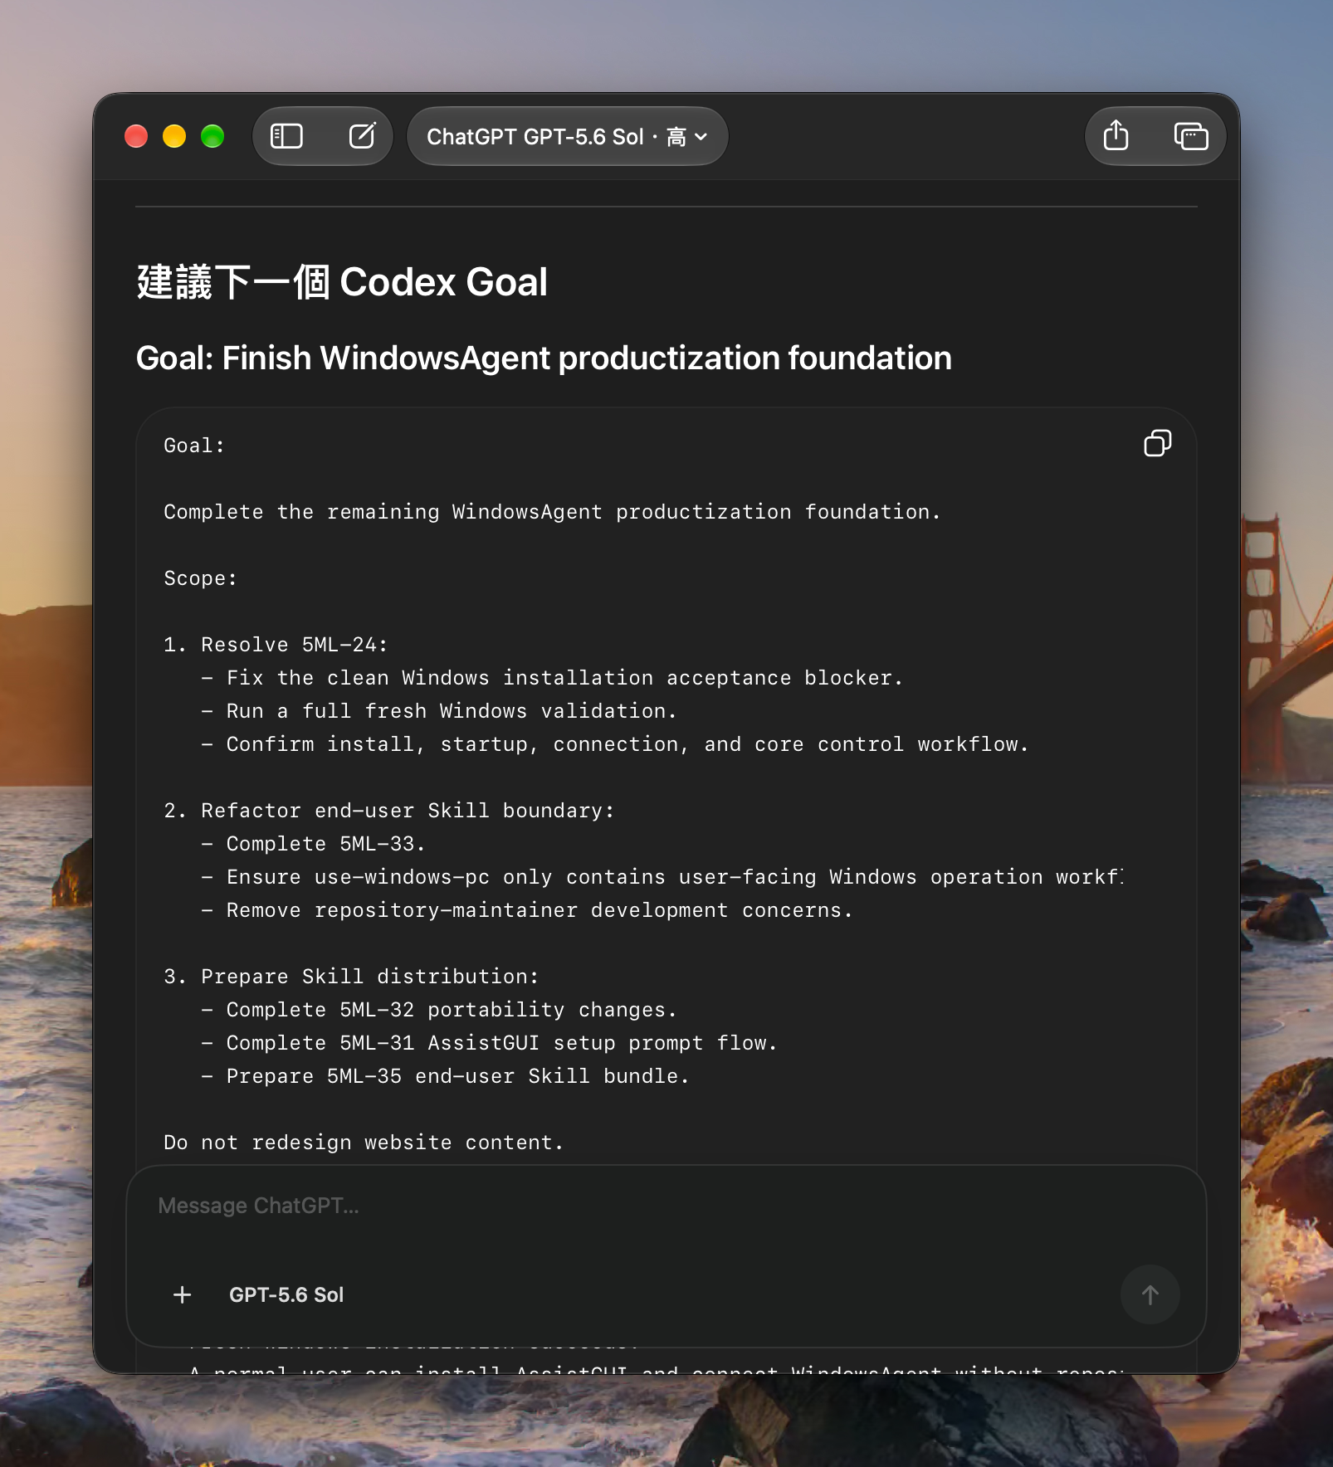This screenshot has height=1467, width=1333.
Task: Open the companion chat window icon
Action: (x=1190, y=136)
